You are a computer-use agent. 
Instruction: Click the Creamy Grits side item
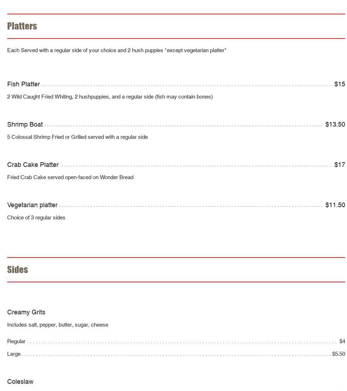click(x=26, y=312)
